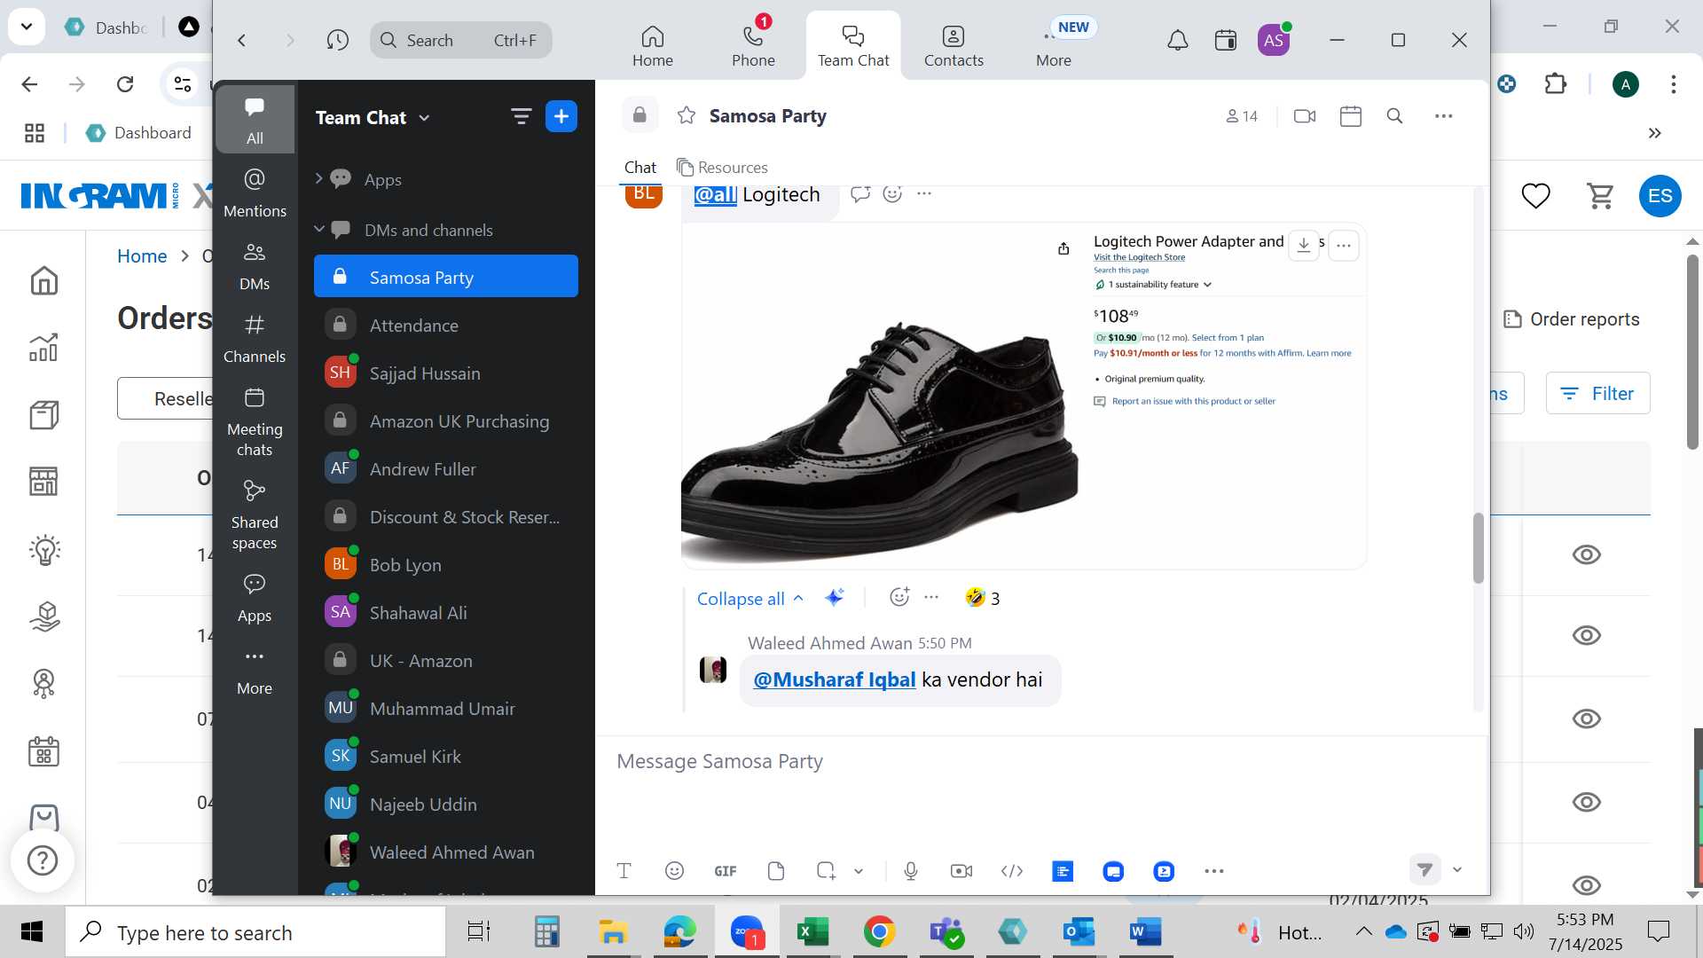The width and height of the screenshot is (1703, 958).
Task: Start a new chat with plus button
Action: 561,116
